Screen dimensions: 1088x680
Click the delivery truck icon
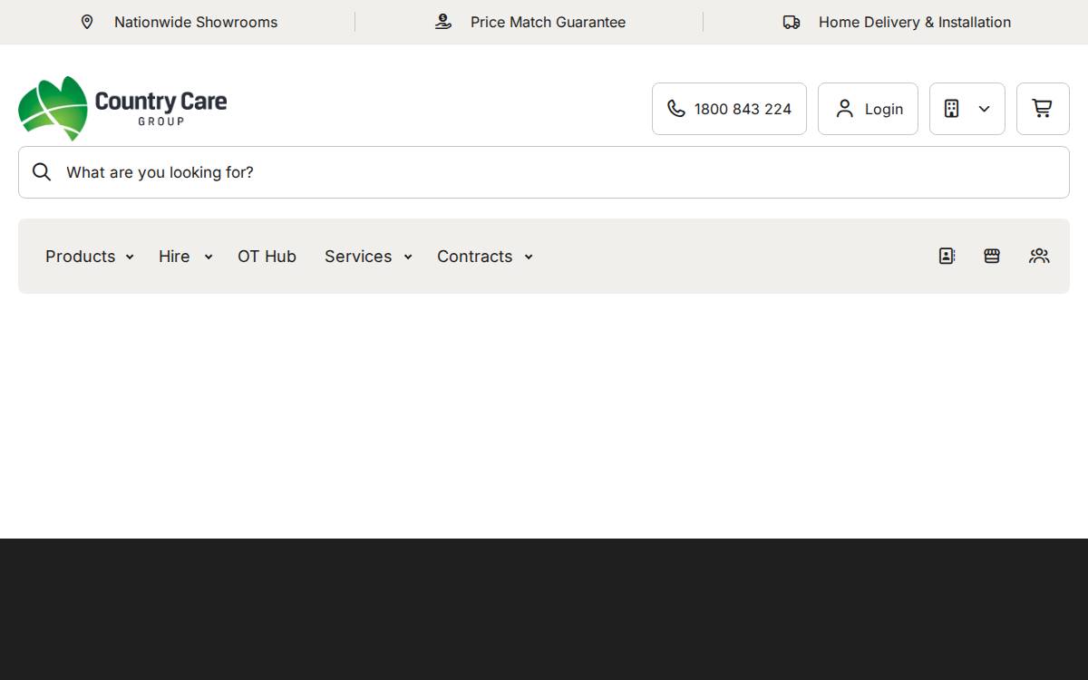point(792,22)
